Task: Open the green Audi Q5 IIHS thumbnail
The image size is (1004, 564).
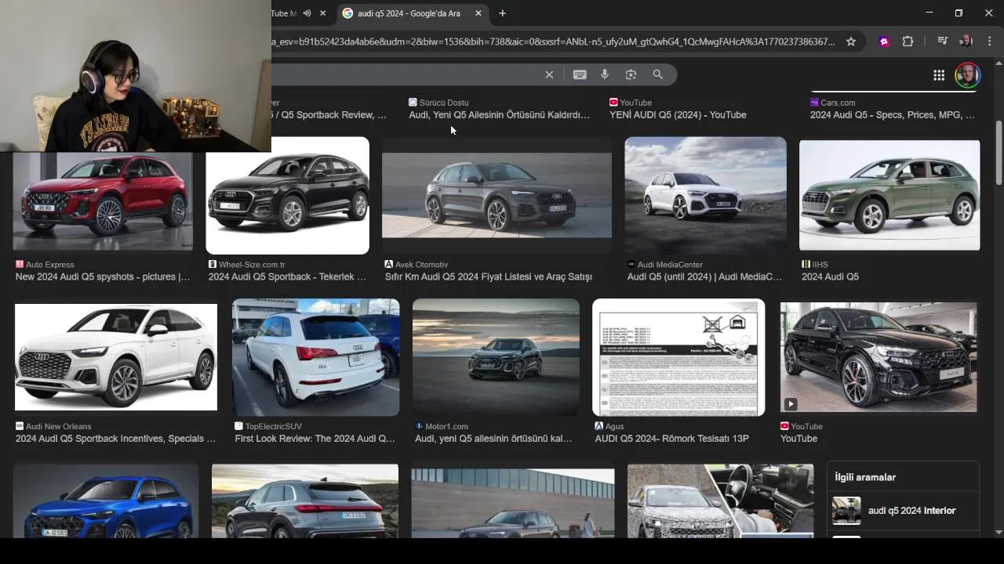Action: pos(889,195)
